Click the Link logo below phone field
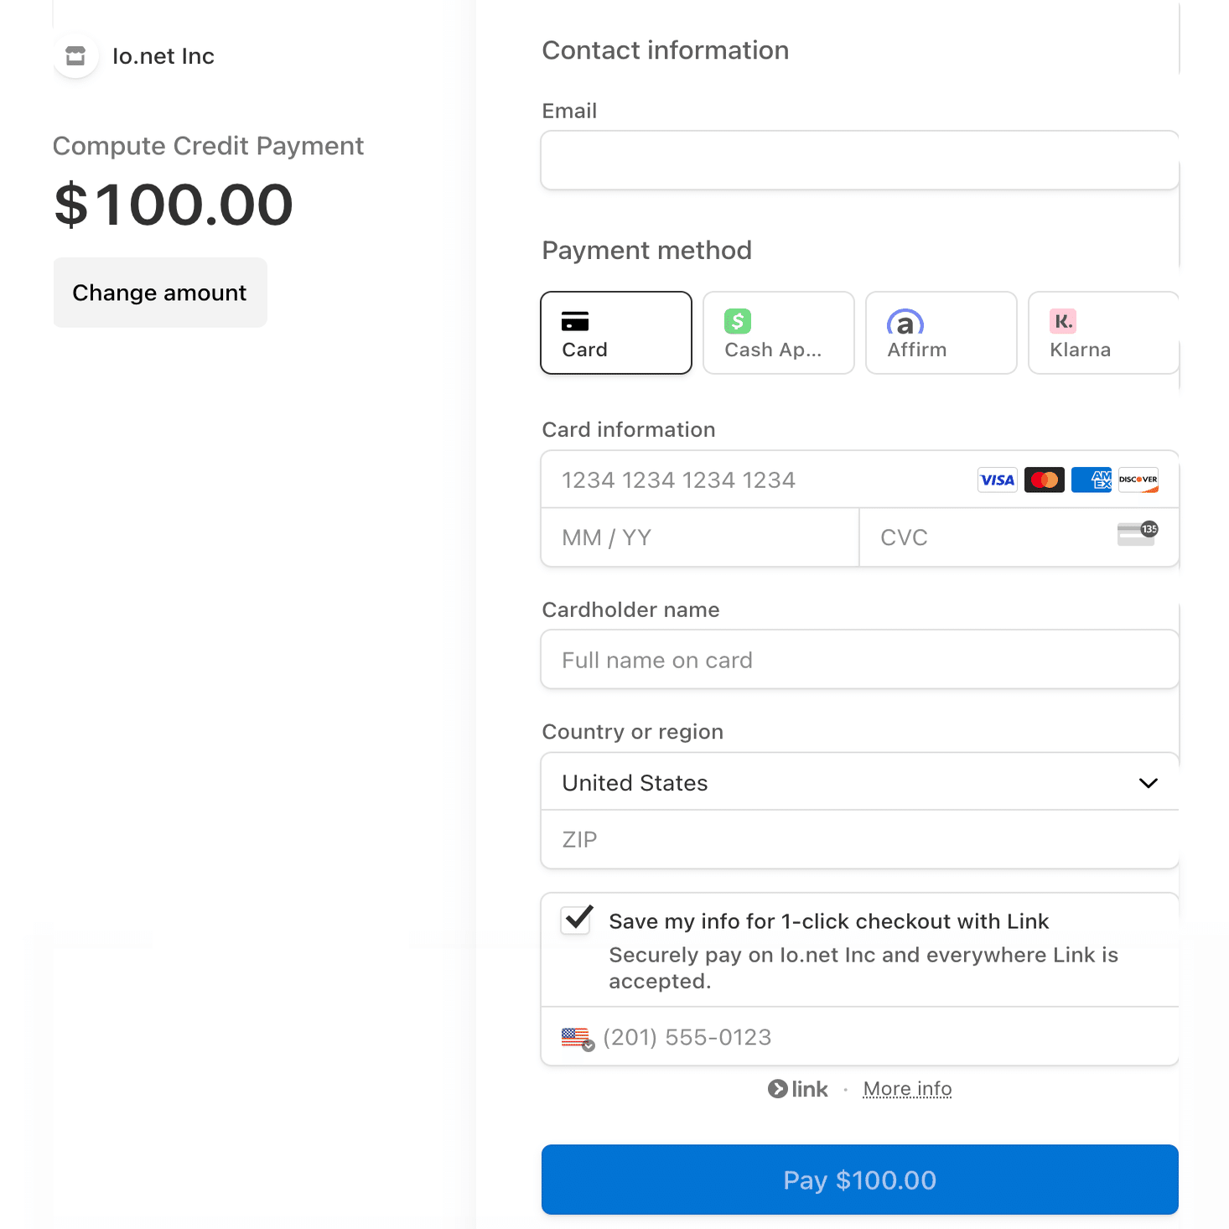This screenshot has width=1229, height=1229. click(x=798, y=1089)
